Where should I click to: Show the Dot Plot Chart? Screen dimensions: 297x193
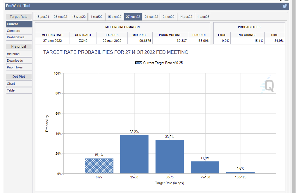point(19,84)
